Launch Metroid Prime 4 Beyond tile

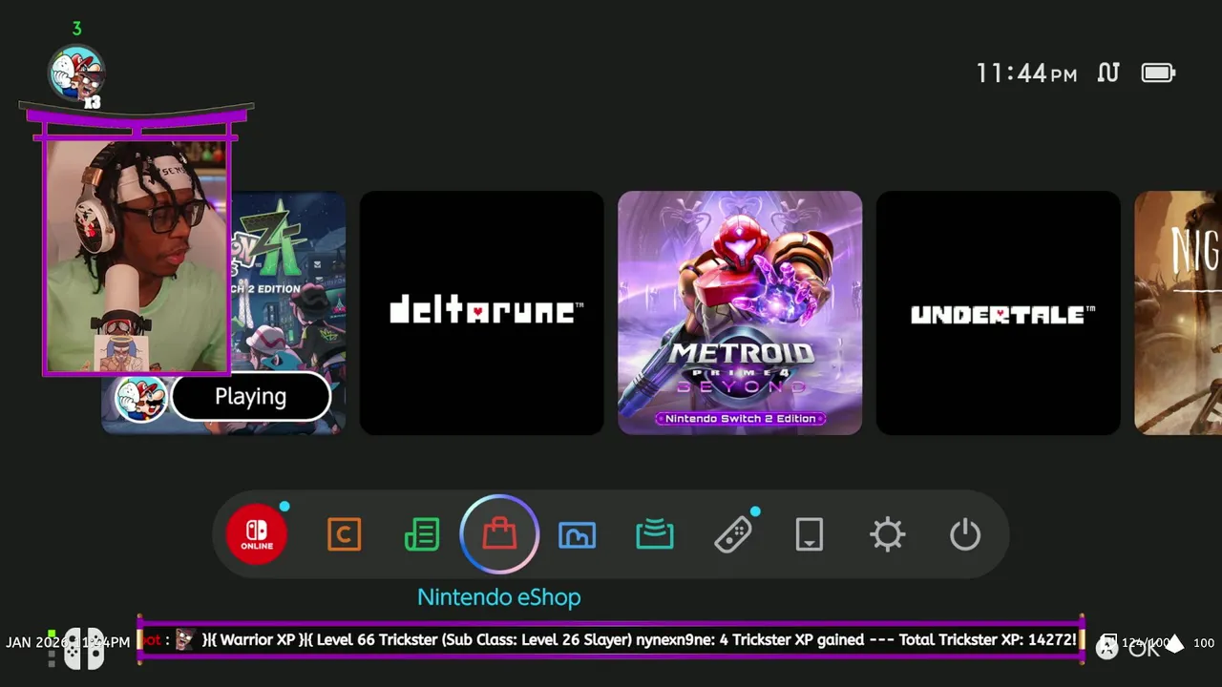pos(740,313)
